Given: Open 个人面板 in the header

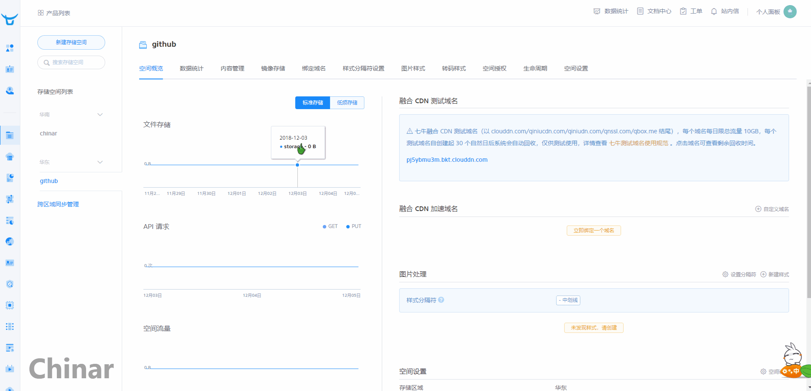Looking at the screenshot, I should [x=768, y=12].
